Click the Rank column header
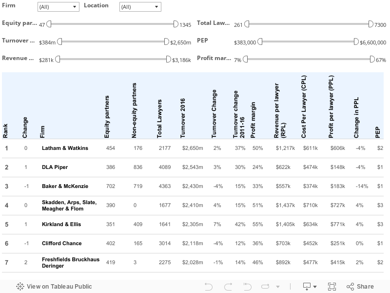 pos(6,130)
